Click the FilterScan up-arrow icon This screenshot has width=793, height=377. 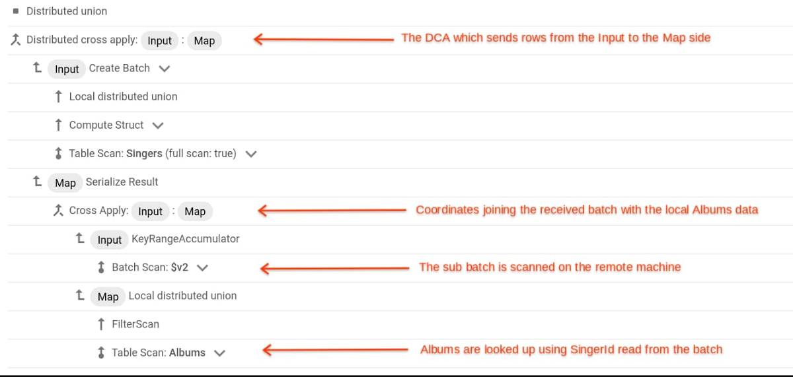(x=101, y=324)
